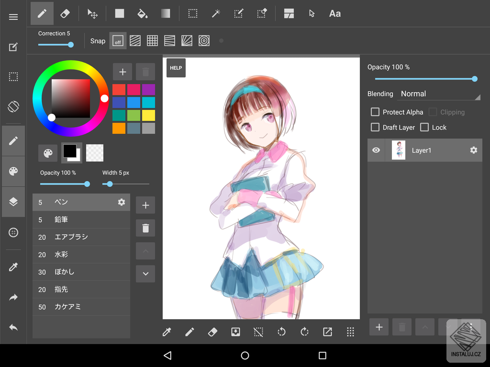Pick the yellow color swatch
The height and width of the screenshot is (367, 490).
click(148, 115)
